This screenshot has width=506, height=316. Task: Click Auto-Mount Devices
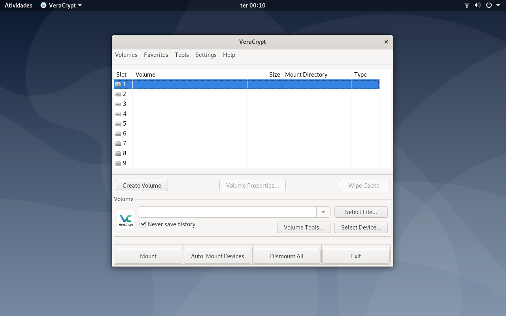217,256
